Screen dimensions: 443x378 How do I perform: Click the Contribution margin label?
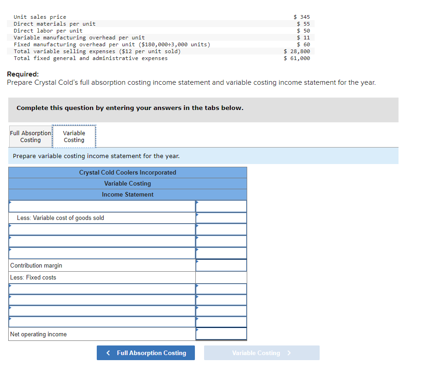[x=36, y=265]
